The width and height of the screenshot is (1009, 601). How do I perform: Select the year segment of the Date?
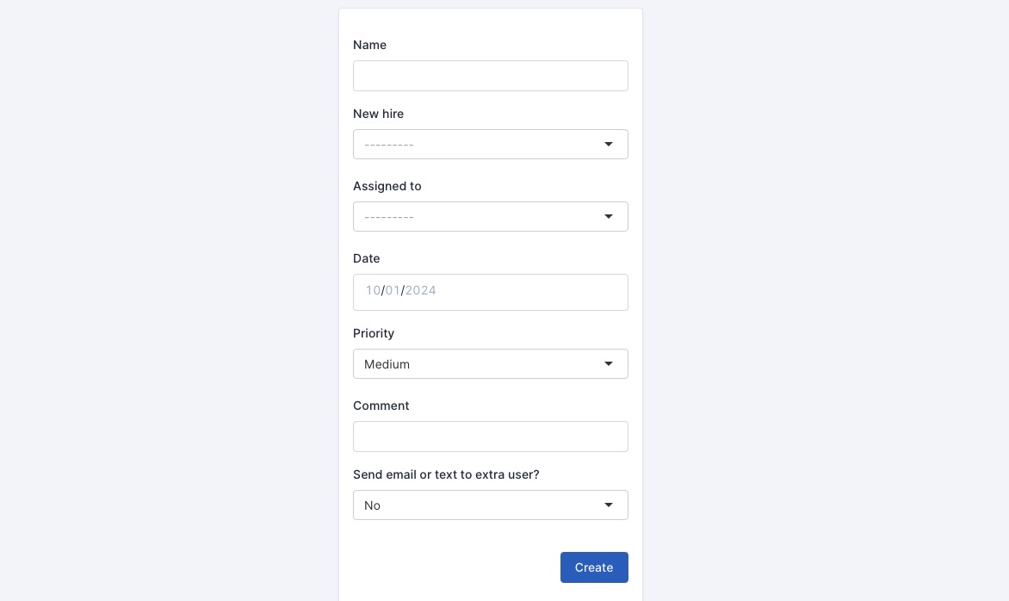point(420,290)
